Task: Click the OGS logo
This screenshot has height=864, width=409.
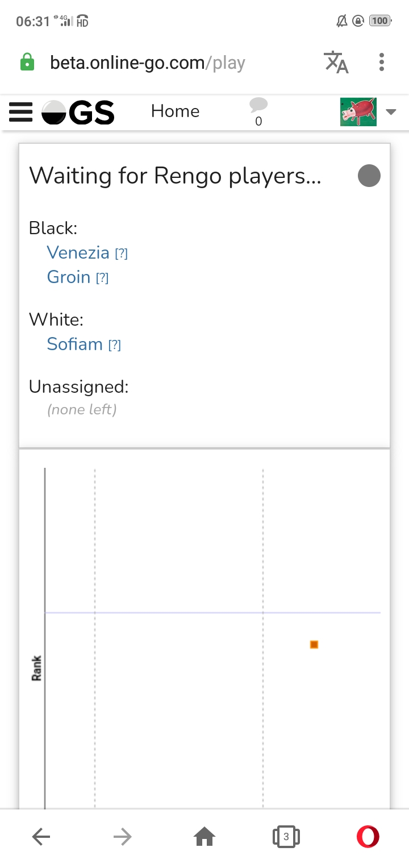Action: tap(78, 112)
